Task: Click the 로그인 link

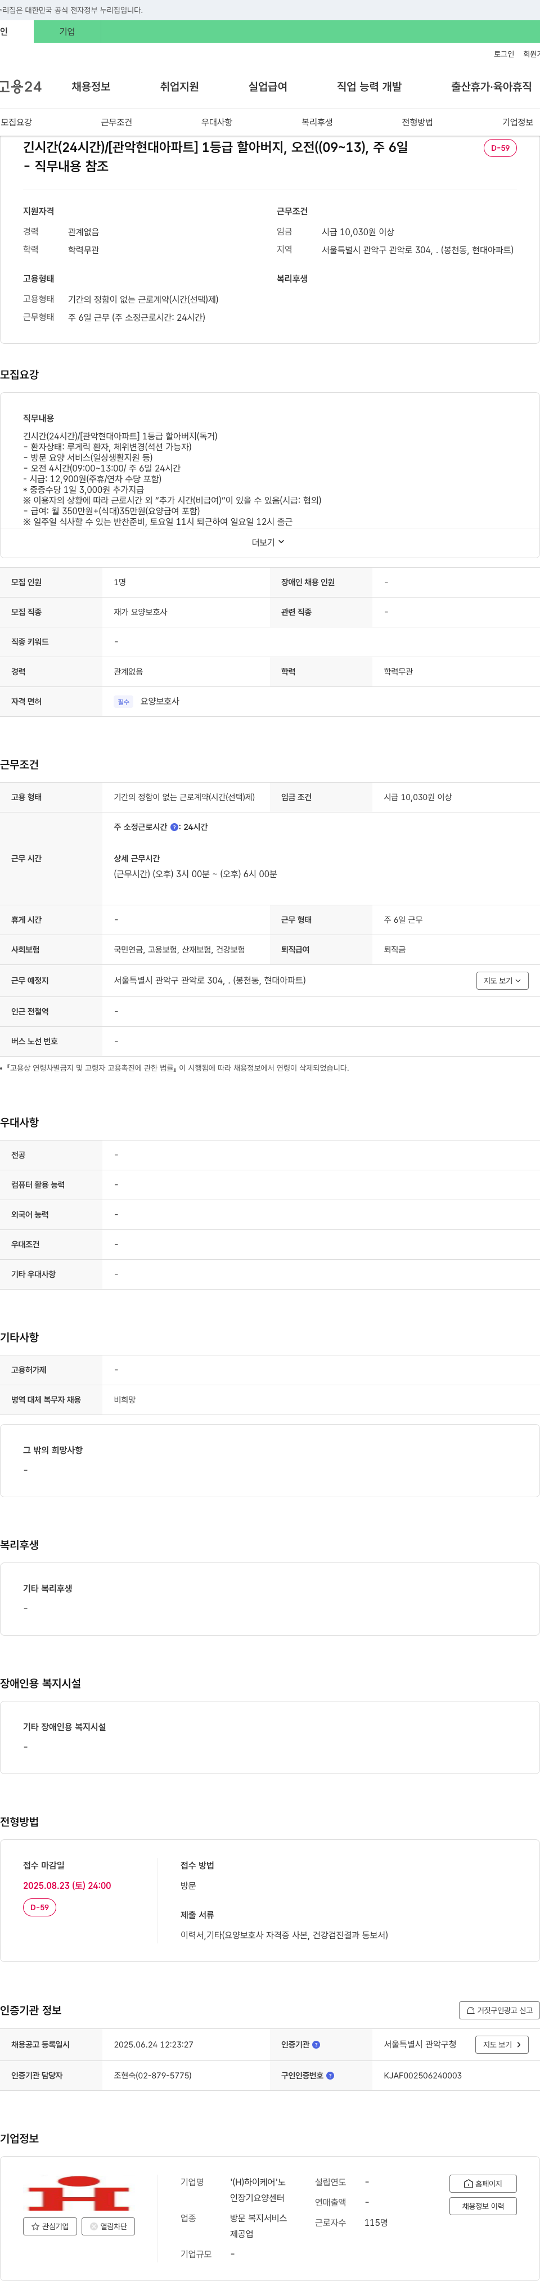Action: click(x=503, y=54)
